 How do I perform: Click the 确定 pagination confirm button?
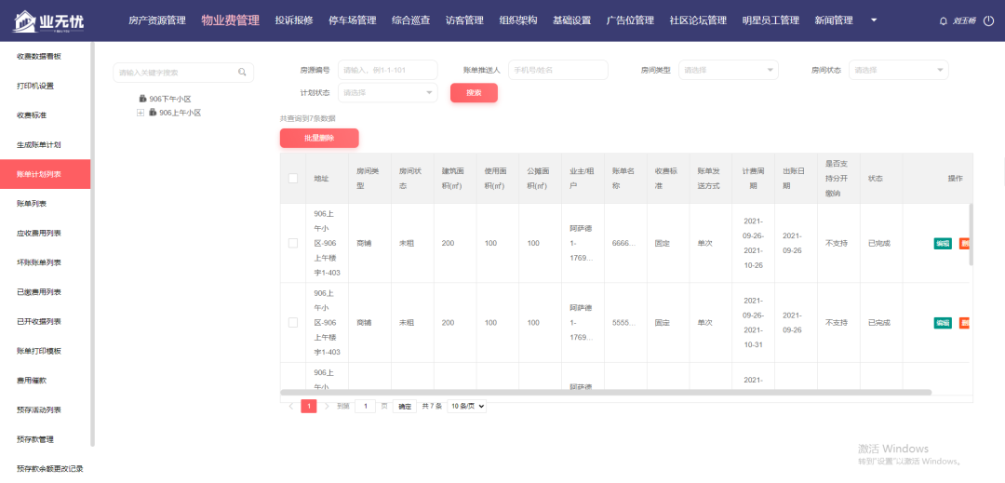click(x=405, y=406)
